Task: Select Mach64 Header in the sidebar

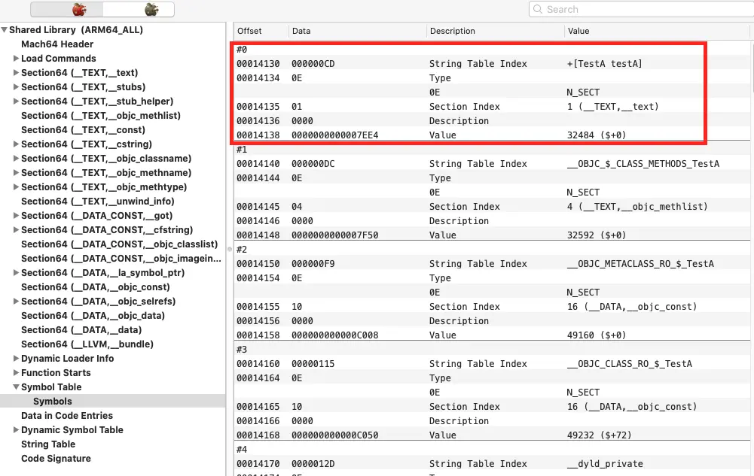Action: [57, 44]
